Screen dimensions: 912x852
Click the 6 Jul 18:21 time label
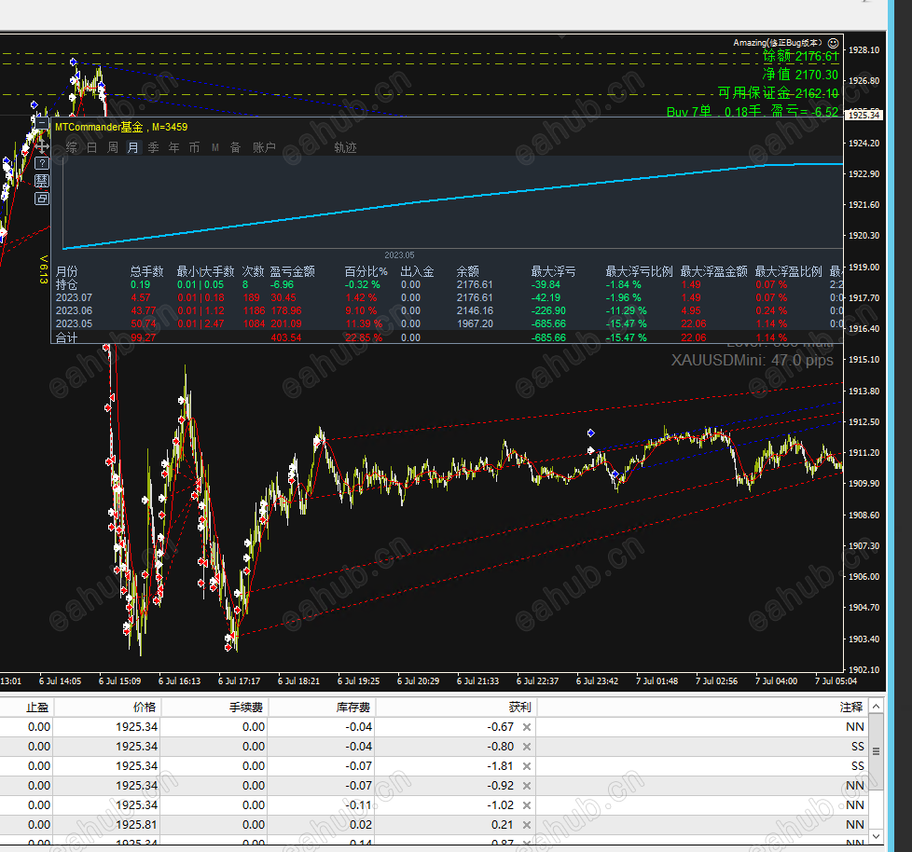click(x=298, y=681)
